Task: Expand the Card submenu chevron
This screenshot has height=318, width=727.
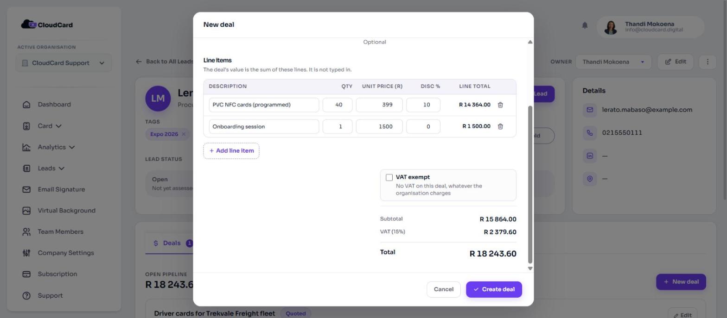Action: coord(58,126)
